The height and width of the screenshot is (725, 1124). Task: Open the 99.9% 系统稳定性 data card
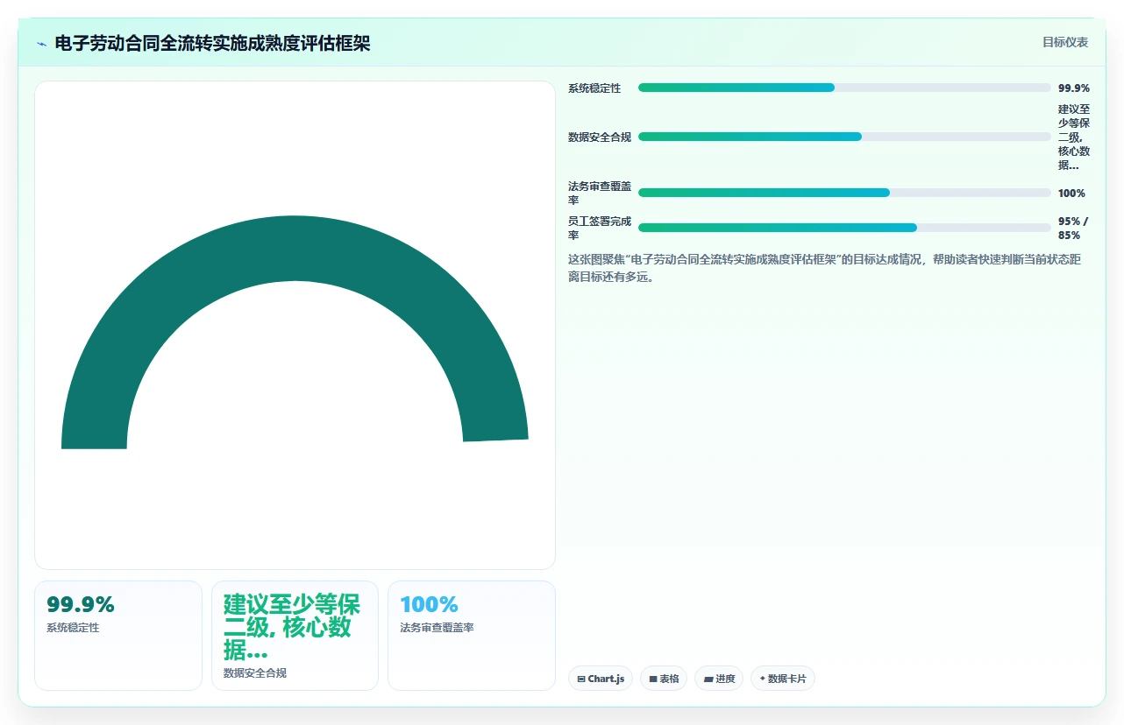pos(118,636)
